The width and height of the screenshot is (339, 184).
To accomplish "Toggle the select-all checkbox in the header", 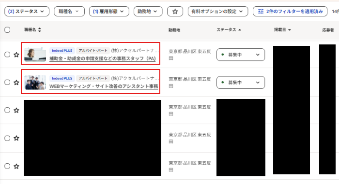I will coord(7,30).
